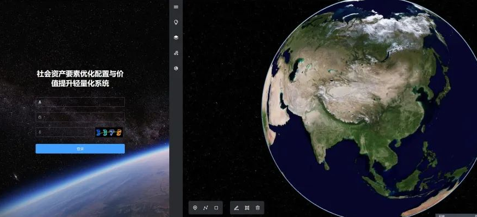Click the trash delete icon
Screen dimensions: 477x217
coord(257,208)
